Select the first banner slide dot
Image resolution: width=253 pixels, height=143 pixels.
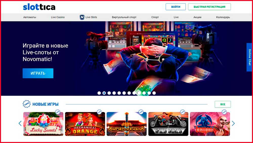coord(99,93)
